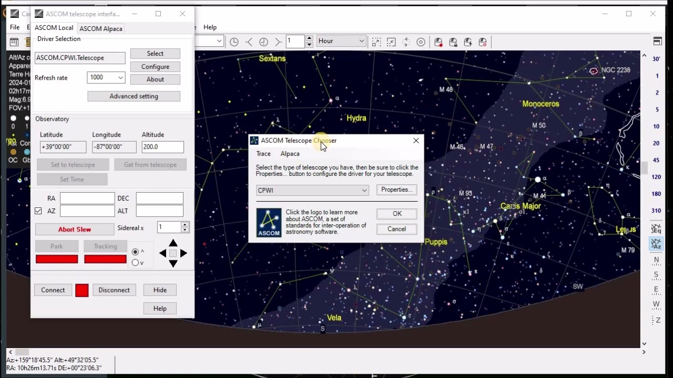Open the Refresh rate 1000 dropdown
The width and height of the screenshot is (673, 378).
(106, 77)
